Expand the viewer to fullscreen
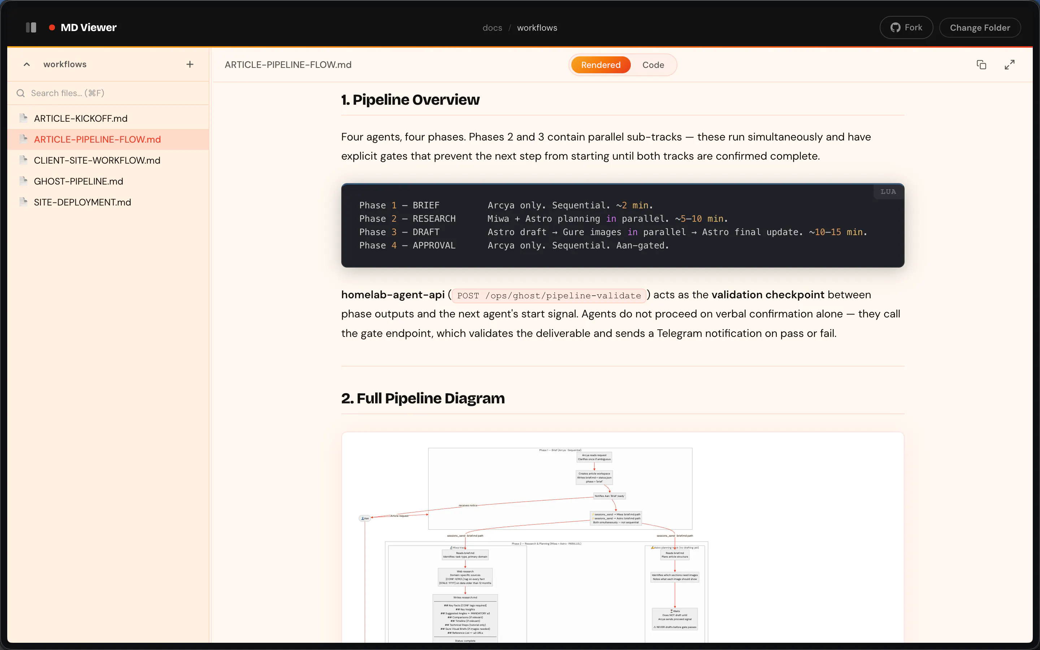Screen dimensions: 1040x650 [1010, 65]
